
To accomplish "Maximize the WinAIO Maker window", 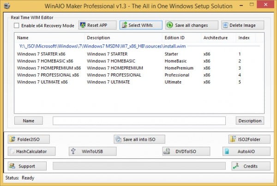I will [x=252, y=5].
